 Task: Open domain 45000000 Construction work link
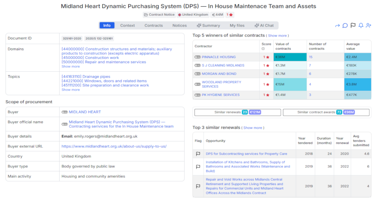(x=90, y=58)
